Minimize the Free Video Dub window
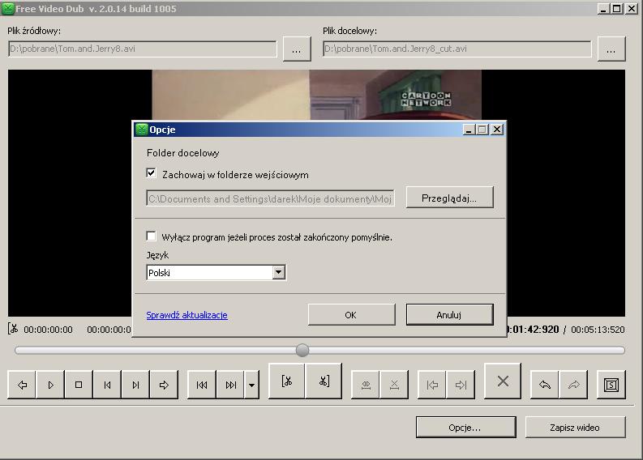The height and width of the screenshot is (460, 643). [603, 9]
